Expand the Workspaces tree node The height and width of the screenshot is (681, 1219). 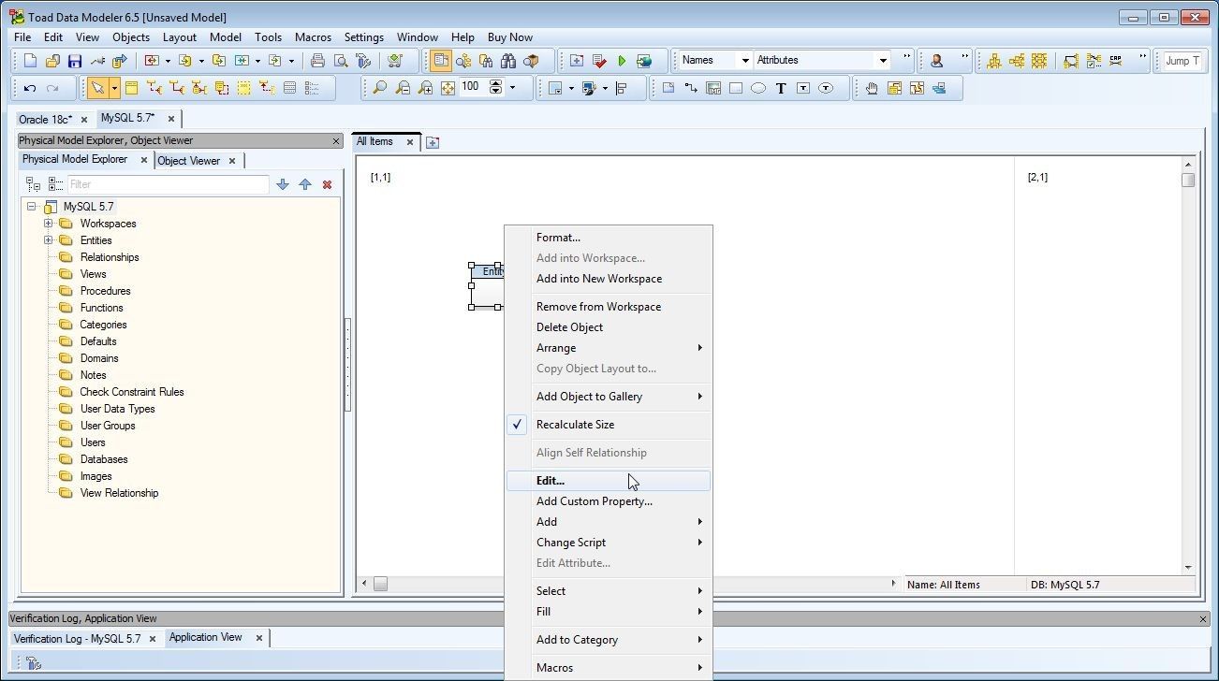pyautogui.click(x=48, y=224)
